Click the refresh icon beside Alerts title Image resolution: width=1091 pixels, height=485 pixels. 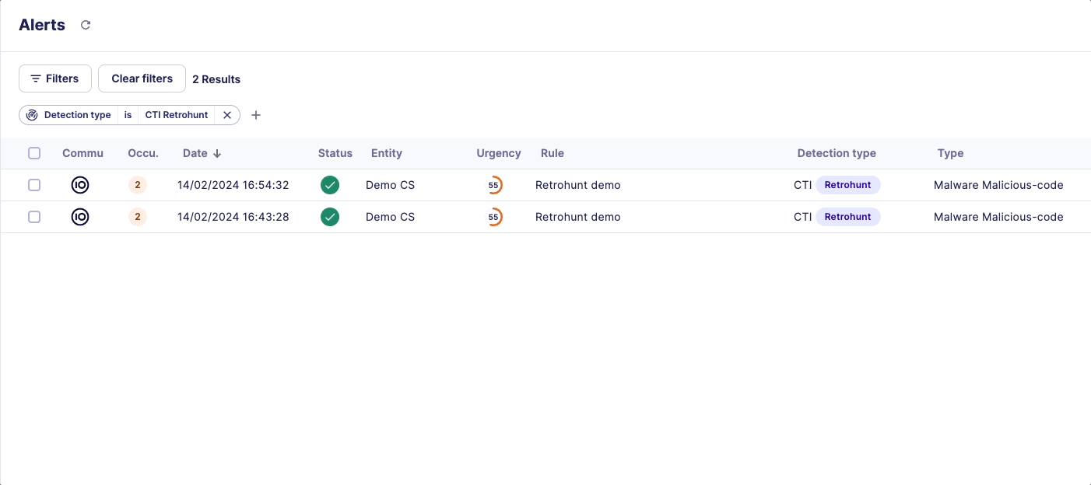point(86,25)
